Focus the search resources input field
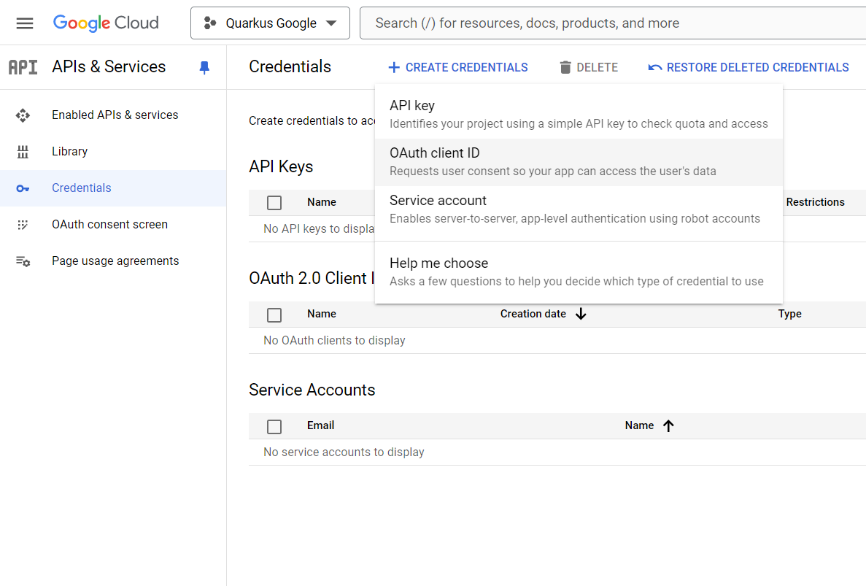The width and height of the screenshot is (866, 586). point(613,23)
